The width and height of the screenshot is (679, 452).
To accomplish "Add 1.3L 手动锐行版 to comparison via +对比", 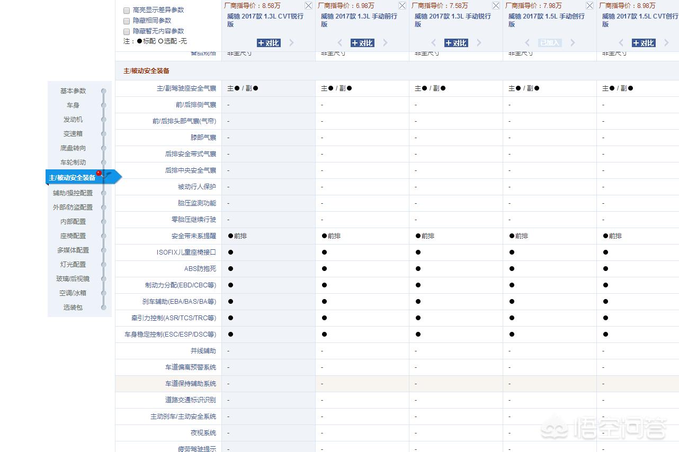I will click(x=456, y=43).
